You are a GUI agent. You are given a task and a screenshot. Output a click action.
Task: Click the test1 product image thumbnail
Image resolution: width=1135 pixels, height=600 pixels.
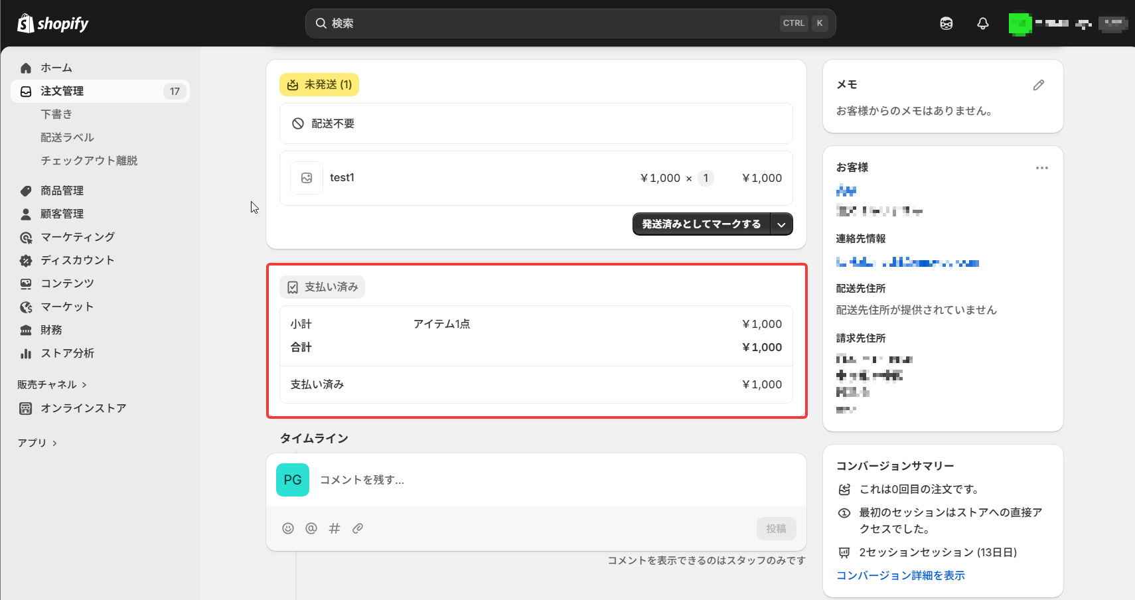(307, 178)
